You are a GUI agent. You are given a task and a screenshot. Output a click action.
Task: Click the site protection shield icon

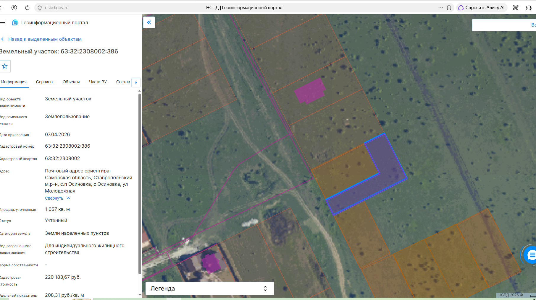(40, 8)
